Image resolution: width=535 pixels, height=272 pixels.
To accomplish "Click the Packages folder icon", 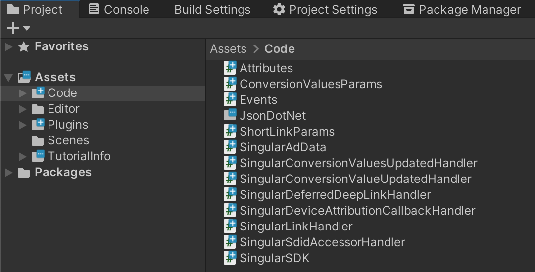I will click(x=24, y=173).
